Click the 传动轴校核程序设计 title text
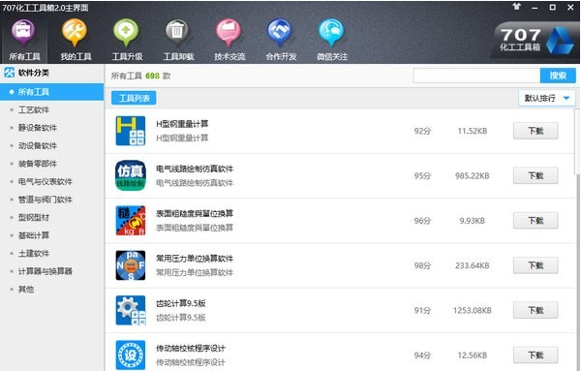Viewport: 582px width, 371px height. point(191,348)
